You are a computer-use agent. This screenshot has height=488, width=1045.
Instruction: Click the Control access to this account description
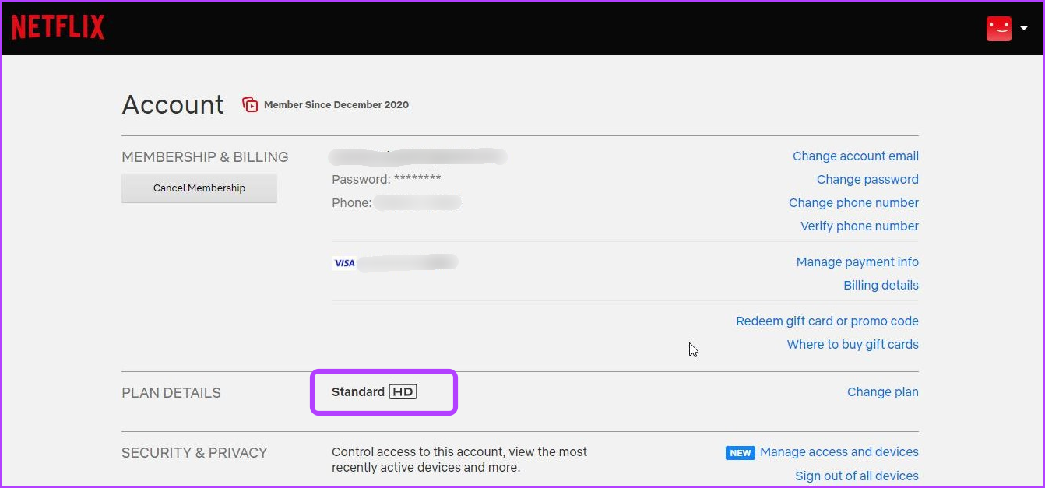click(x=459, y=459)
